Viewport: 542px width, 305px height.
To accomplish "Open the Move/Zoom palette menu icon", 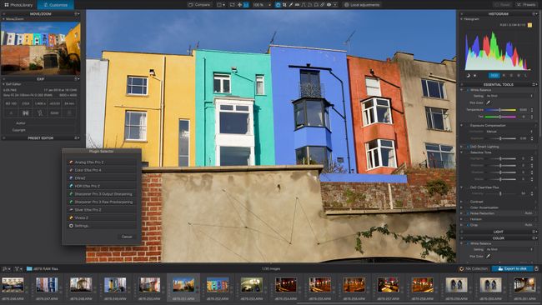I will [x=77, y=14].
